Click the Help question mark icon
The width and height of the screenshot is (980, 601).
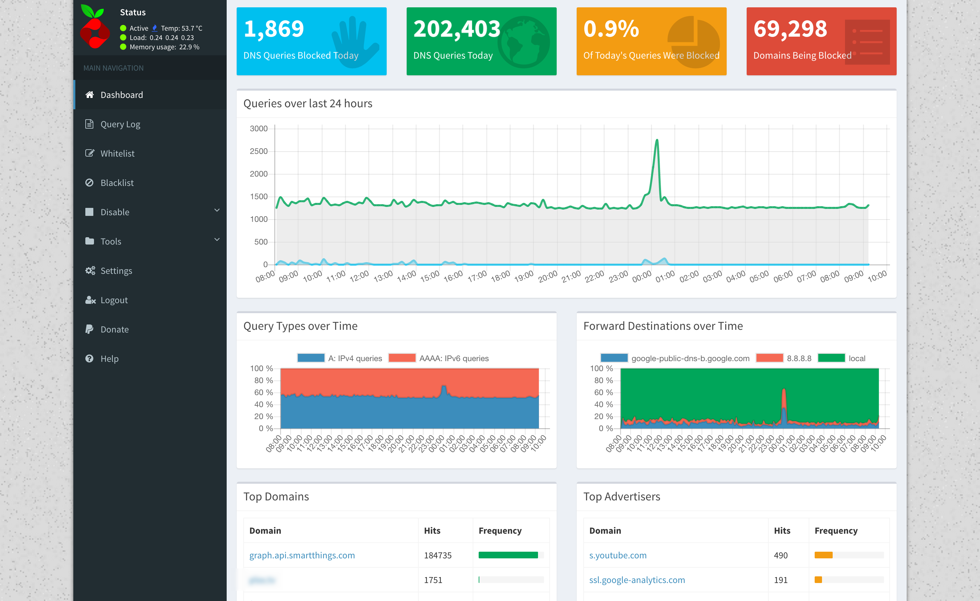tap(89, 358)
